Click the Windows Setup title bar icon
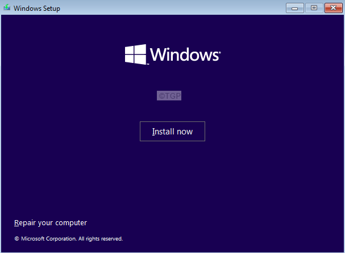345x253 pixels. pyautogui.click(x=6, y=9)
